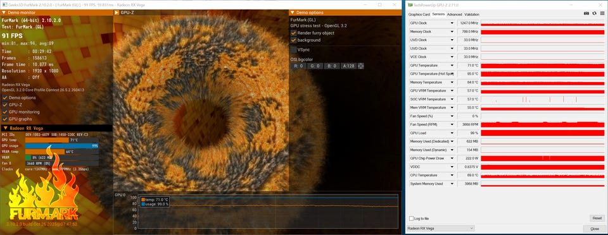Switch to the Graphics Card tab

tap(419, 15)
